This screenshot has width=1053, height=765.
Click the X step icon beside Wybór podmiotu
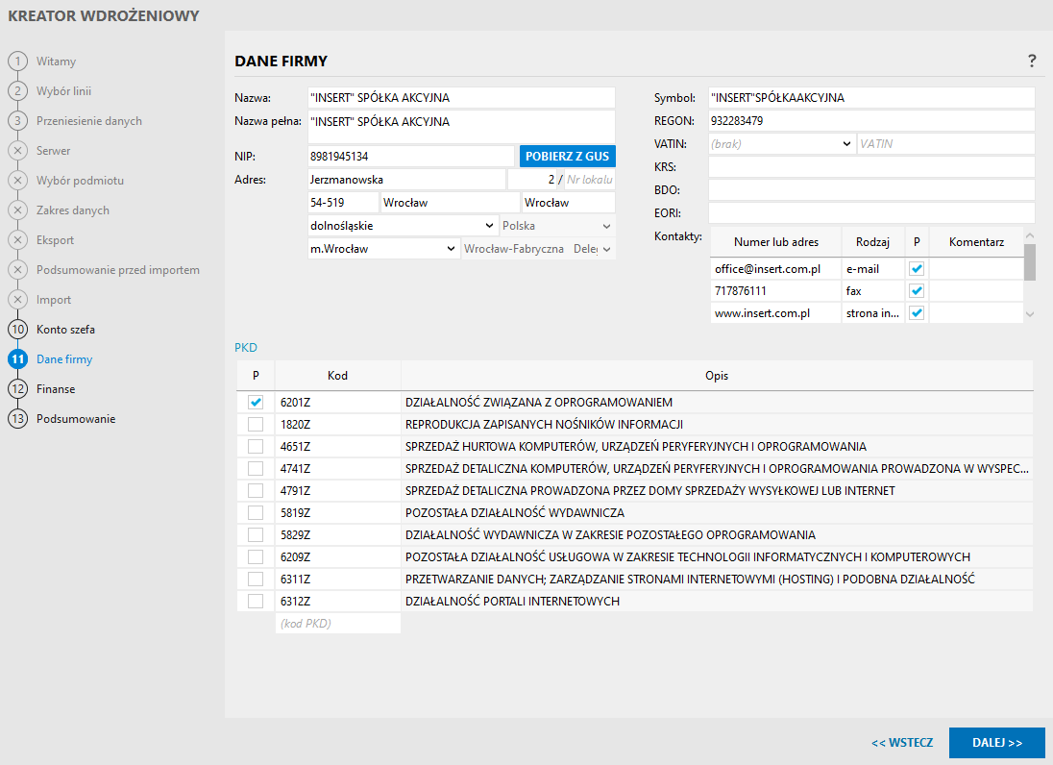18,180
